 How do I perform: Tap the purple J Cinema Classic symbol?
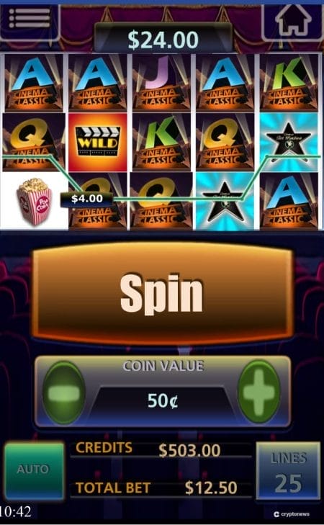click(161, 82)
